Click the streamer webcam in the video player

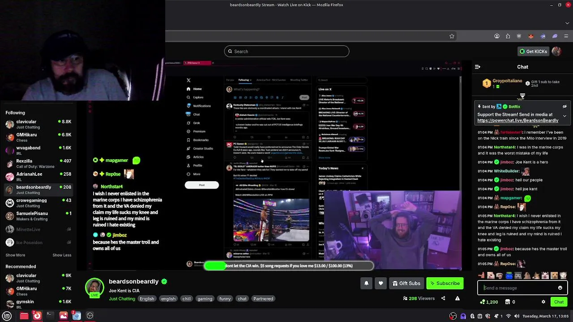pos(392,230)
